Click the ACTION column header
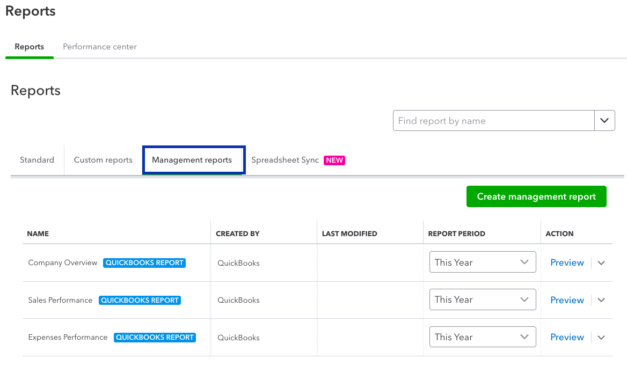 tap(559, 234)
